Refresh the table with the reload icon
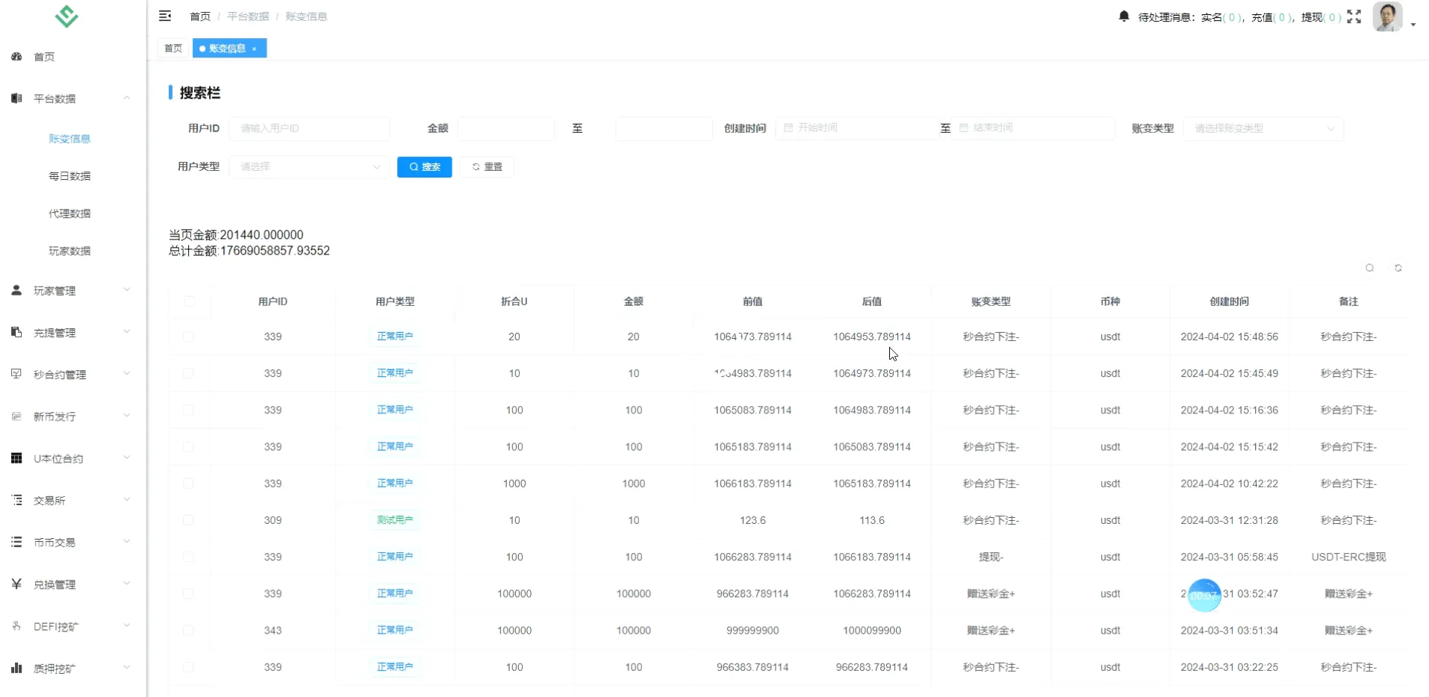This screenshot has height=697, width=1429. [x=1399, y=267]
